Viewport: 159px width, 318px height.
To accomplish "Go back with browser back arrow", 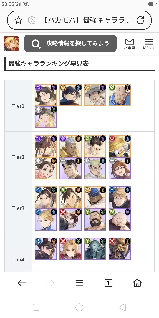I will pos(22,283).
